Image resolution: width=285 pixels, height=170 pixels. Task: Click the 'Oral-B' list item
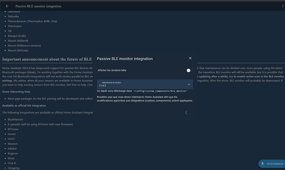tap(12, 163)
